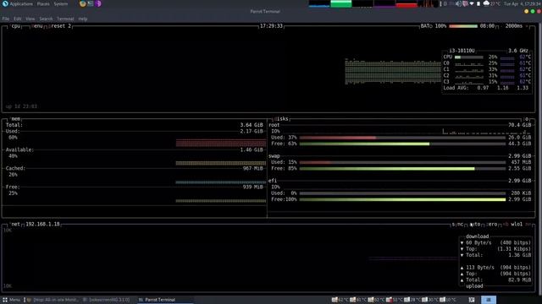
Task: Click the purple round launcher icon
Action: (98, 3)
